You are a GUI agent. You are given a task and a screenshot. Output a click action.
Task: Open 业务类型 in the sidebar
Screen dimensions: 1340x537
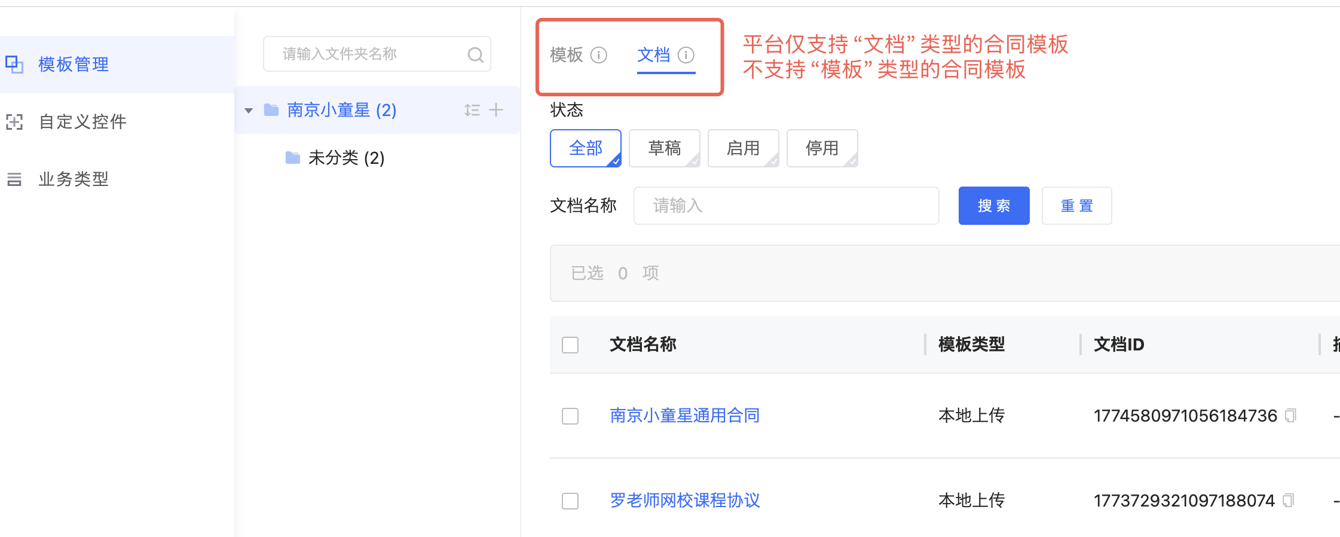(74, 179)
